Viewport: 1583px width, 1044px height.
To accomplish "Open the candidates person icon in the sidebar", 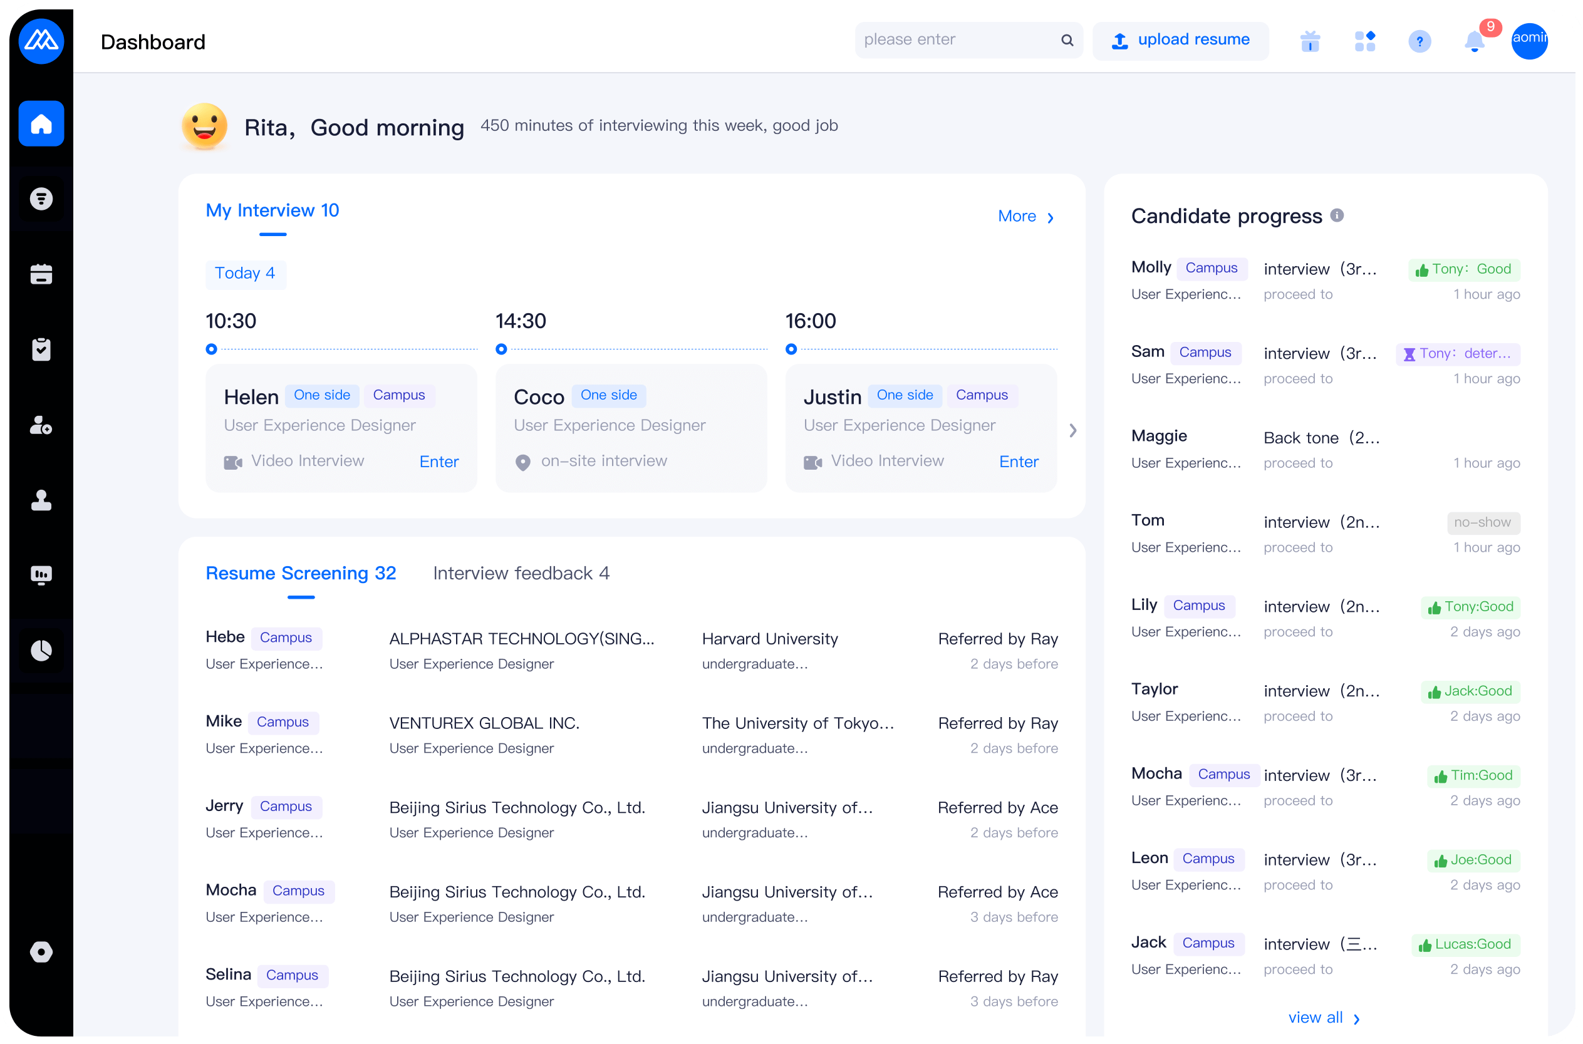I will (41, 500).
